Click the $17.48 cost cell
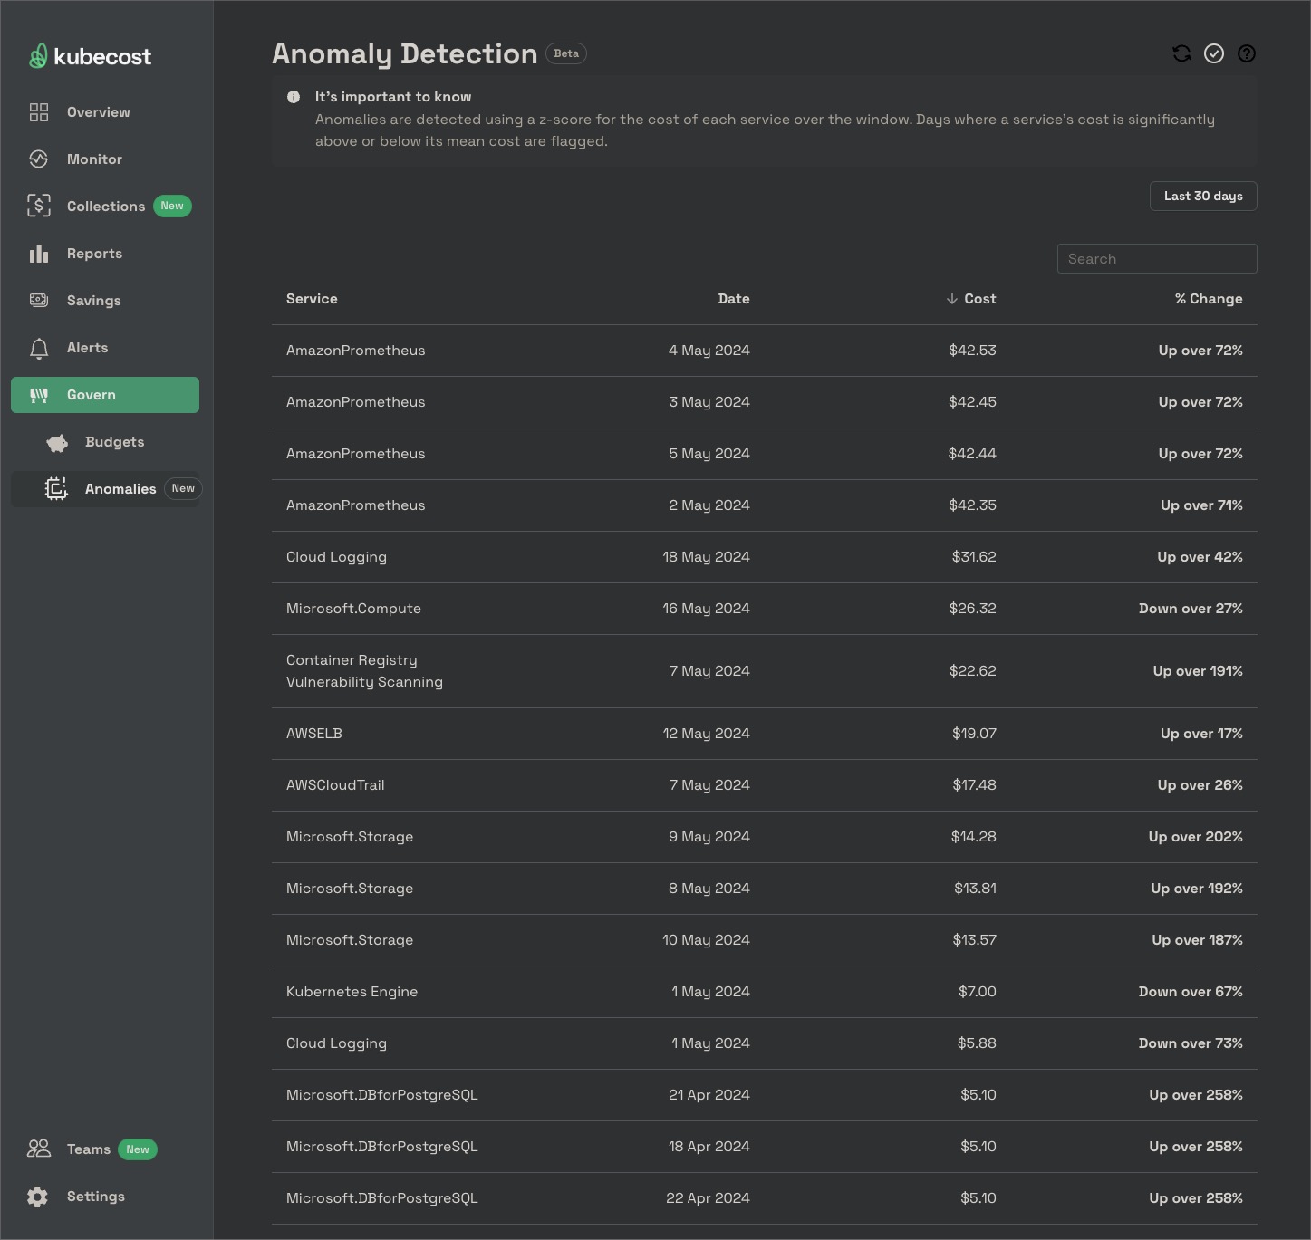This screenshot has width=1311, height=1240. [x=974, y=785]
